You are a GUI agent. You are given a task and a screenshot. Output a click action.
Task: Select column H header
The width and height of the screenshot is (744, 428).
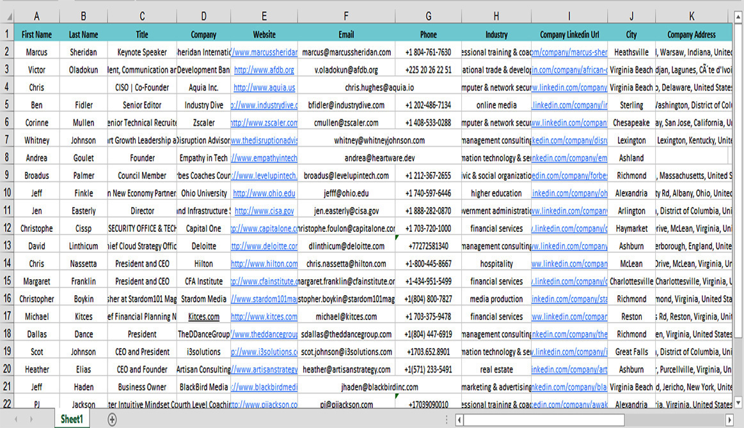coord(496,17)
